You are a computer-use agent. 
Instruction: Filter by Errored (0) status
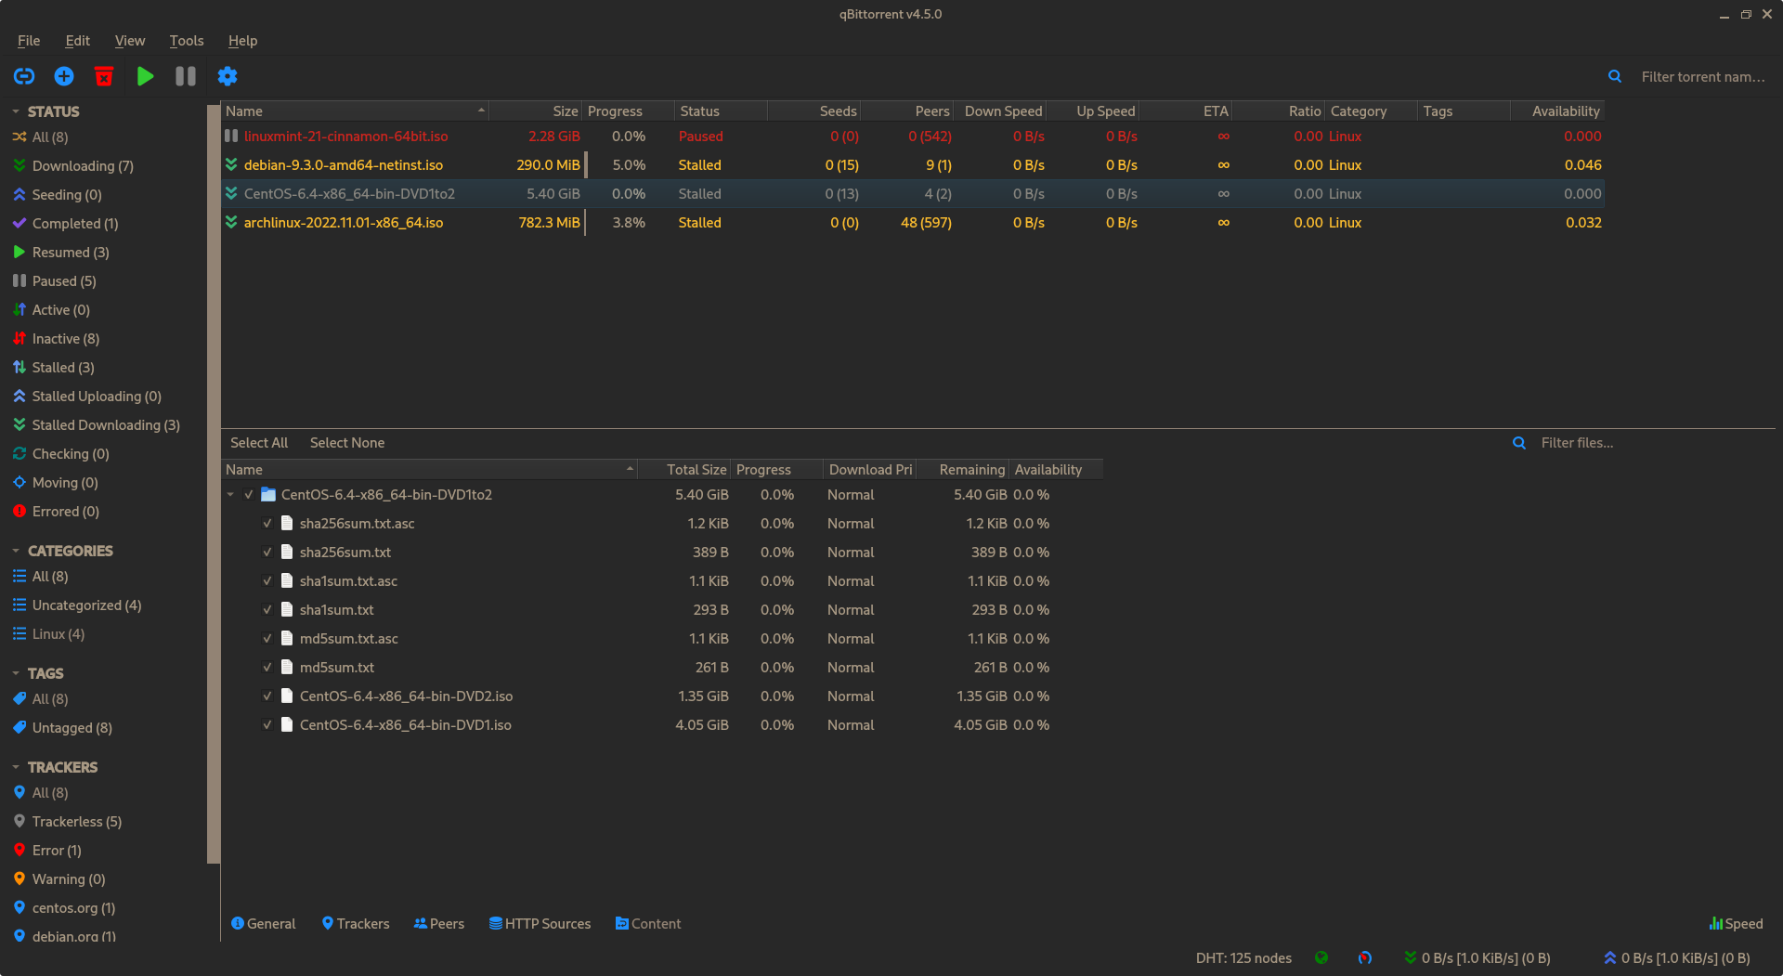(66, 511)
